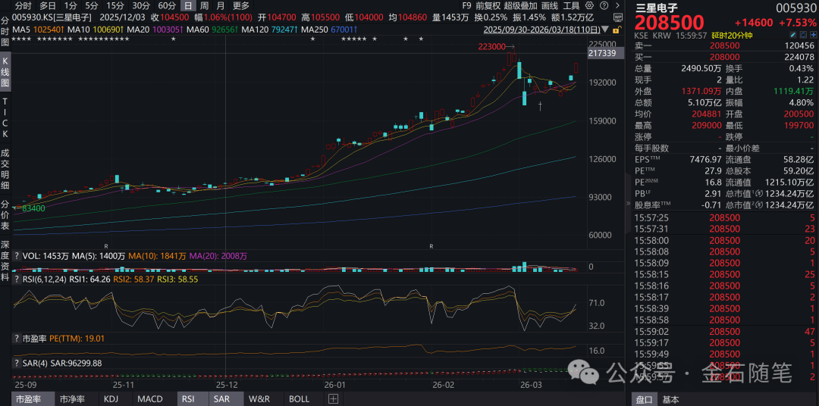Click the F9 deep data button
Image resolution: width=819 pixels, height=406 pixels.
coord(467,6)
